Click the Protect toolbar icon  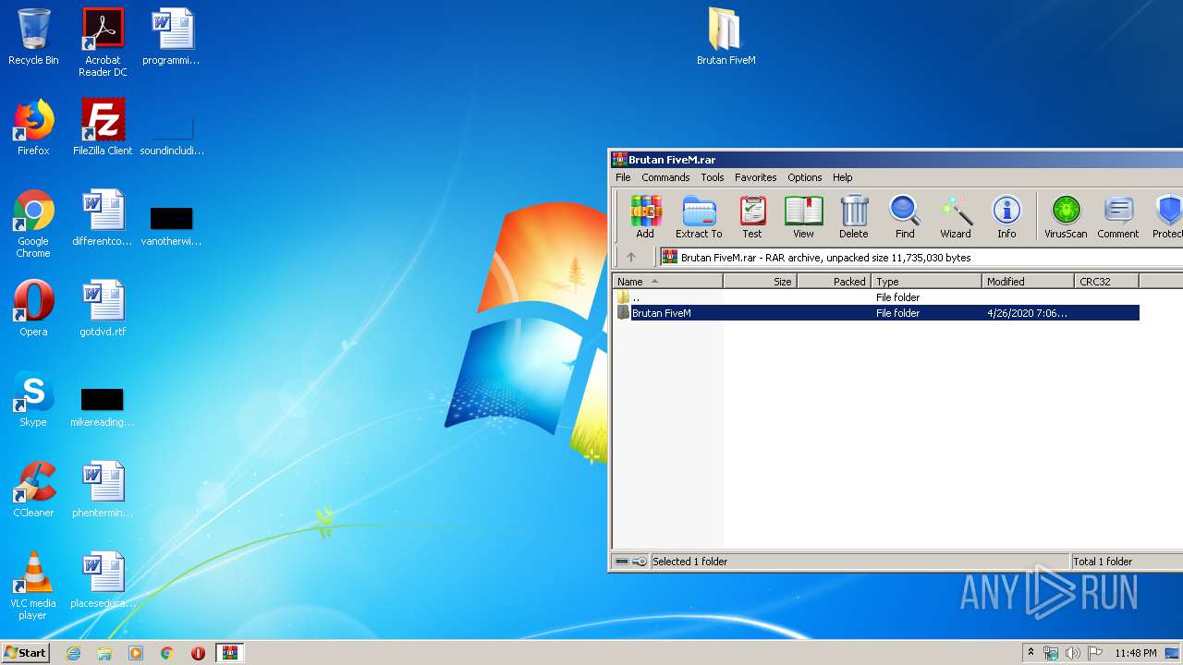(1167, 217)
